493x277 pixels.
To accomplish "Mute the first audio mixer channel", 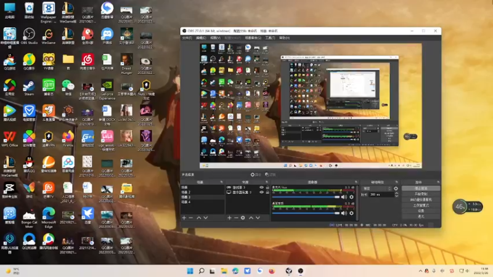I will pyautogui.click(x=344, y=197).
